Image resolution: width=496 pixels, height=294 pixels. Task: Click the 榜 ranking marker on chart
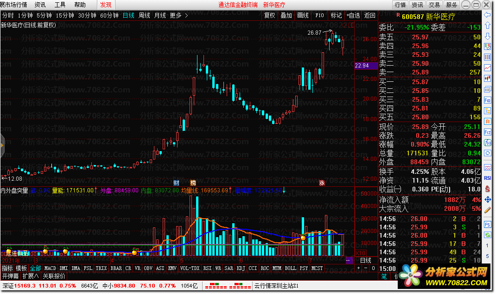coord(193,183)
